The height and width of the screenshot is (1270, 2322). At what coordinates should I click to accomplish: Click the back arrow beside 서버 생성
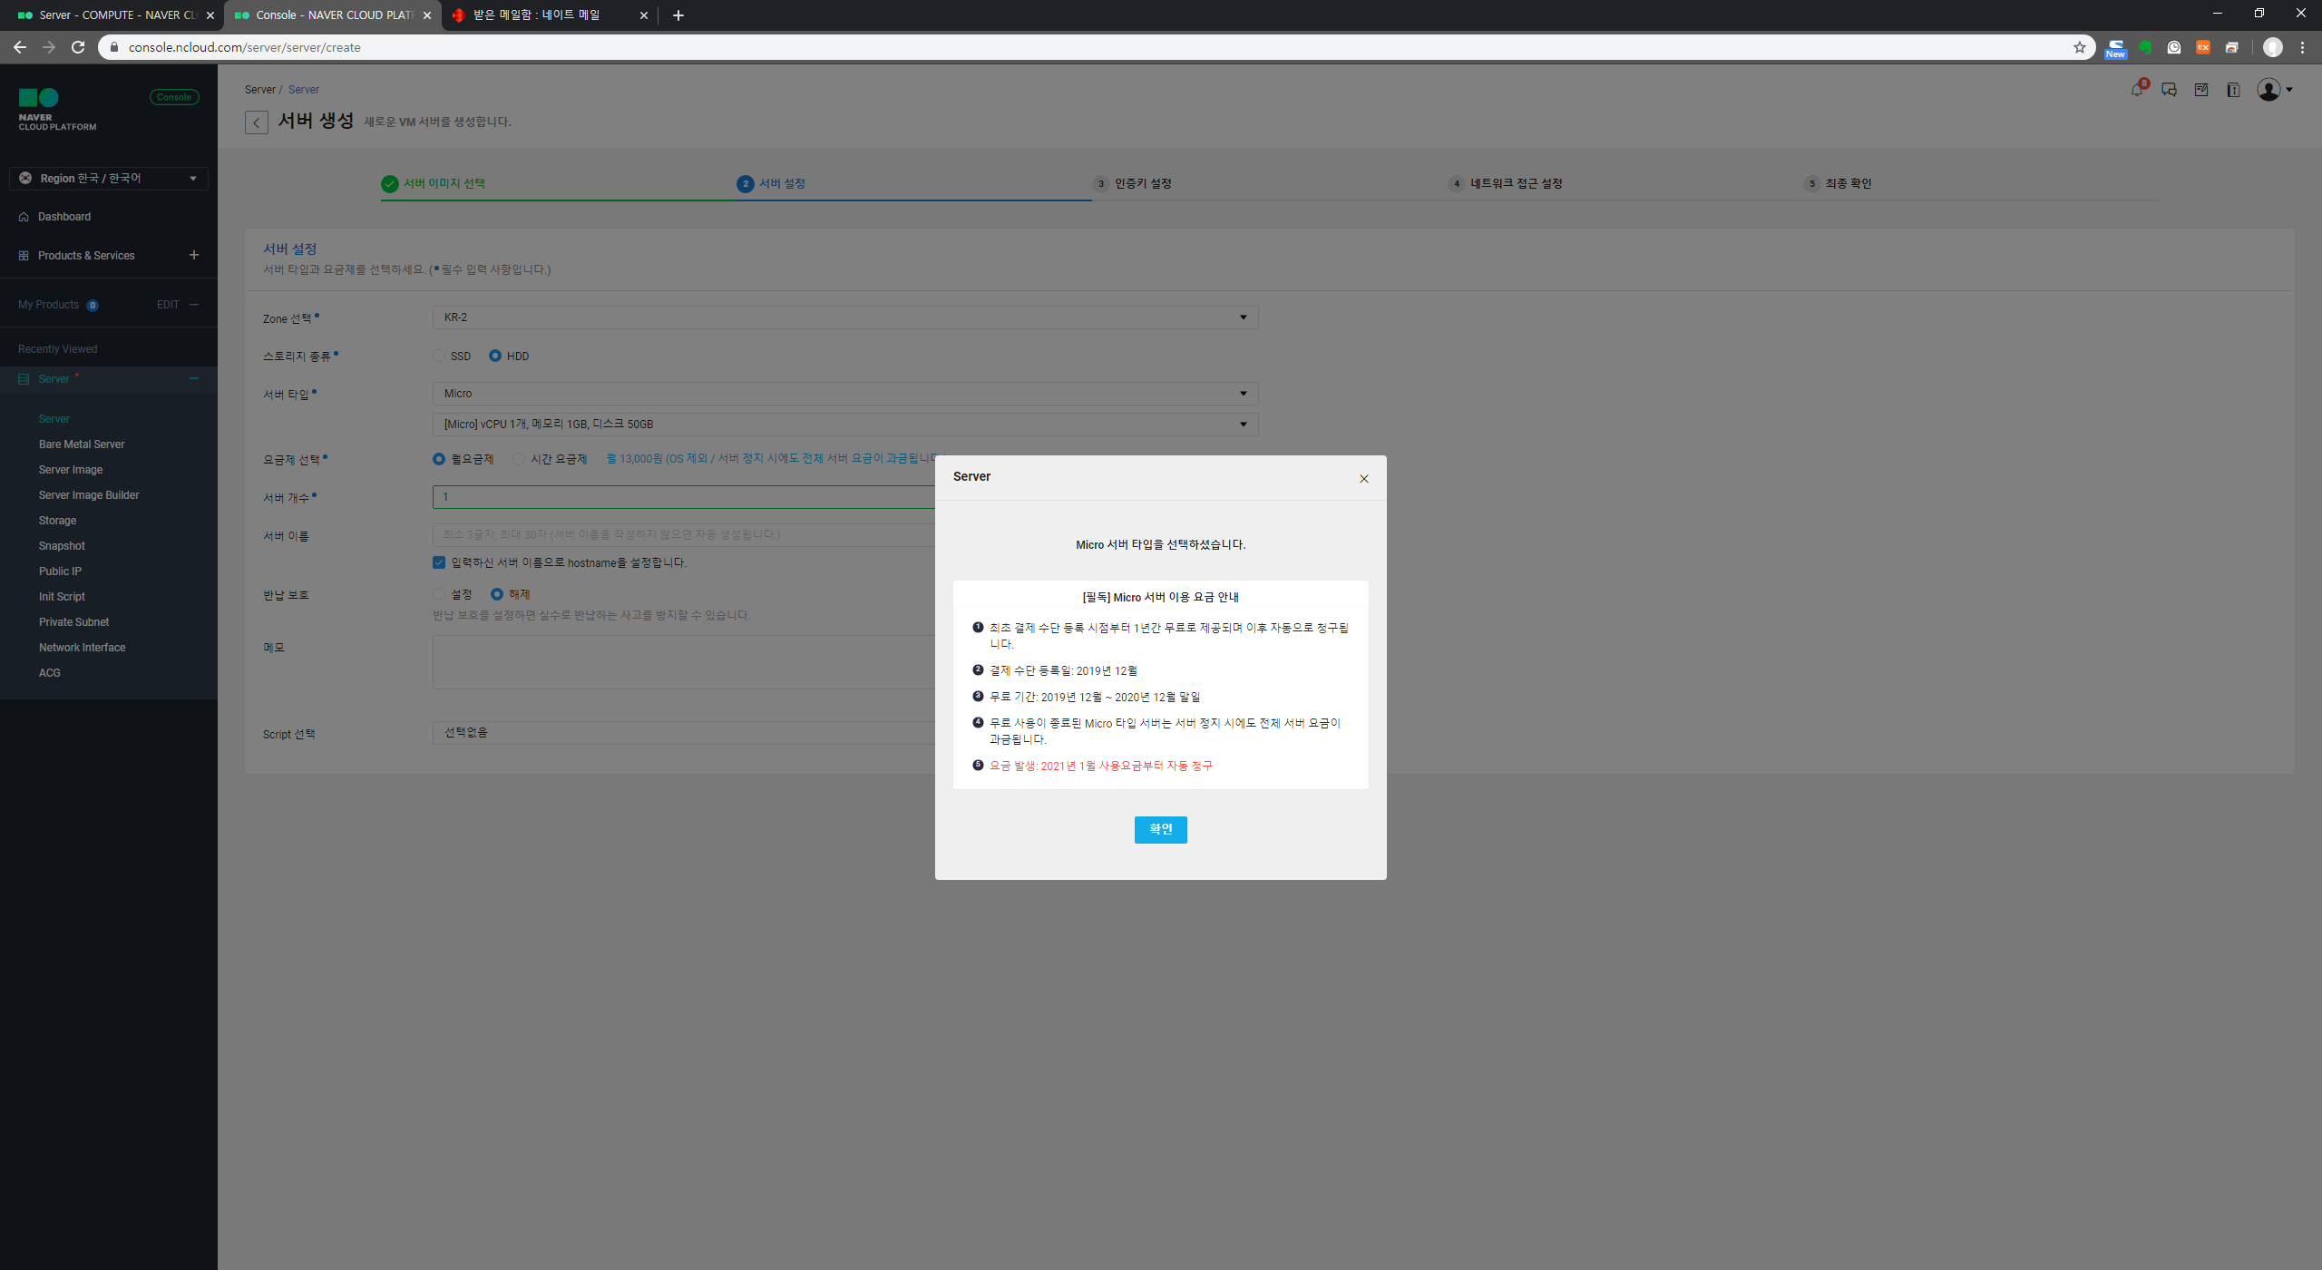pos(256,122)
